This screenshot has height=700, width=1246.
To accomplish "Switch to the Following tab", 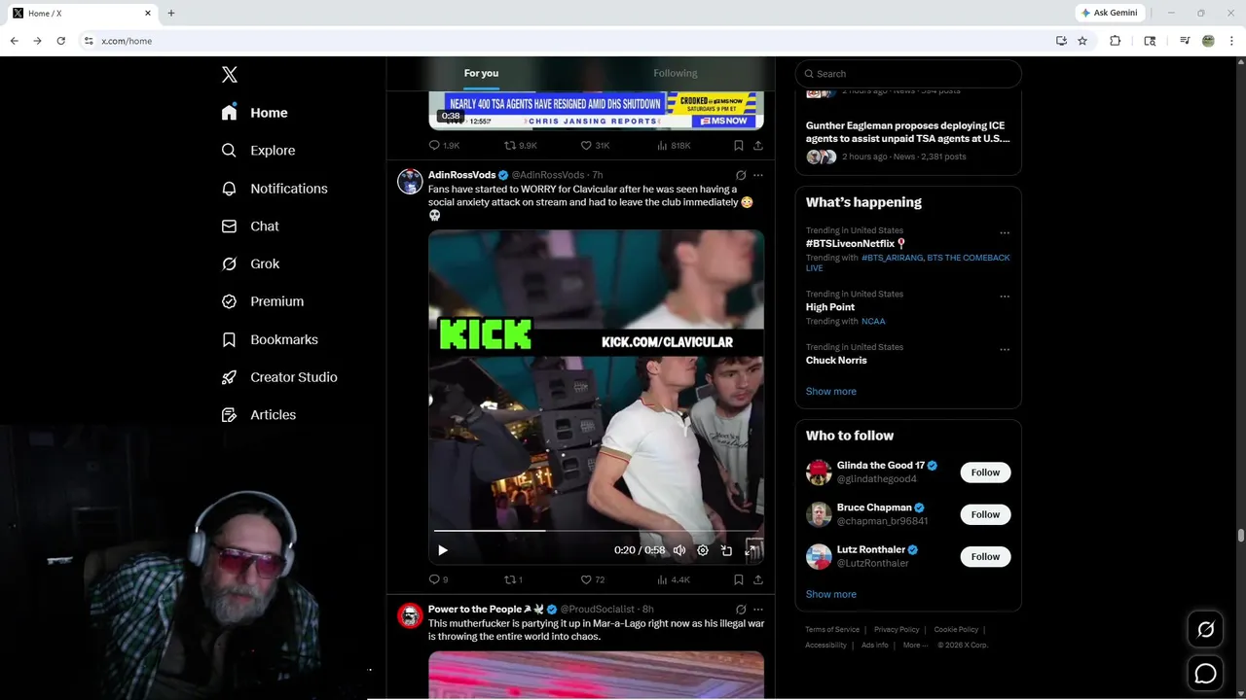I will tap(676, 73).
